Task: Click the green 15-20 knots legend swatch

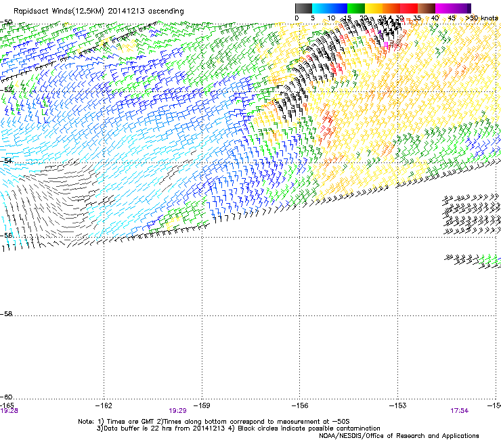Action: (356, 8)
